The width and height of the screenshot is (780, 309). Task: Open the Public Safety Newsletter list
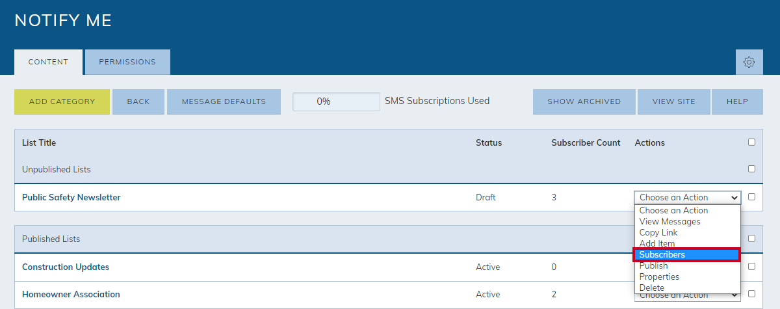pyautogui.click(x=71, y=197)
